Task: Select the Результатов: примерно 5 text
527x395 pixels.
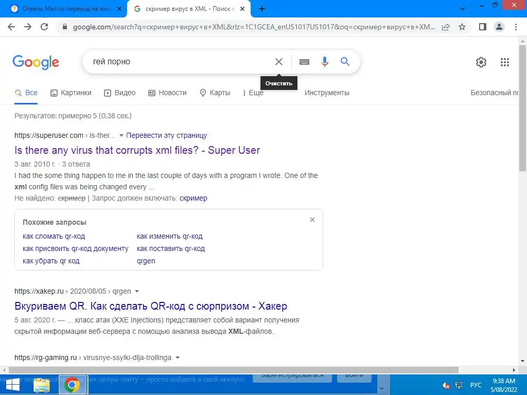Action: [x=73, y=116]
